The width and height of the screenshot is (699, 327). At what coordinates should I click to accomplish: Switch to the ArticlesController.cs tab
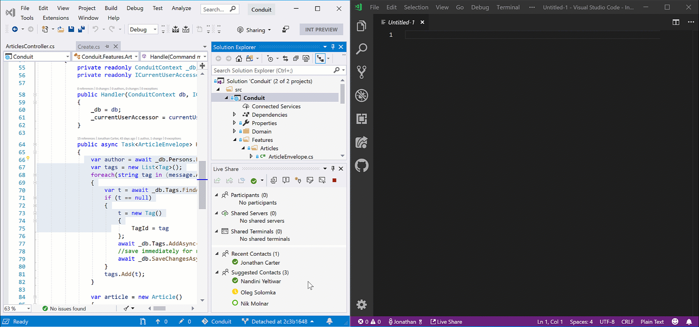click(x=30, y=46)
